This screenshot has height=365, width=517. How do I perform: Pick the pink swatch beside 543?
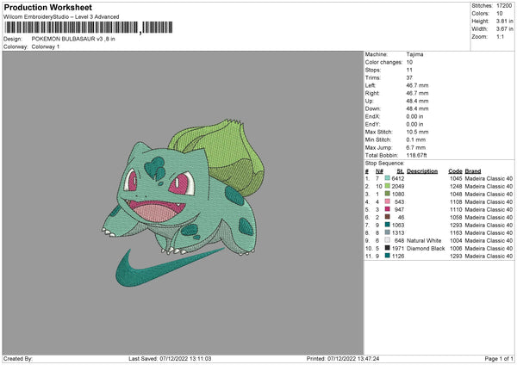point(388,201)
